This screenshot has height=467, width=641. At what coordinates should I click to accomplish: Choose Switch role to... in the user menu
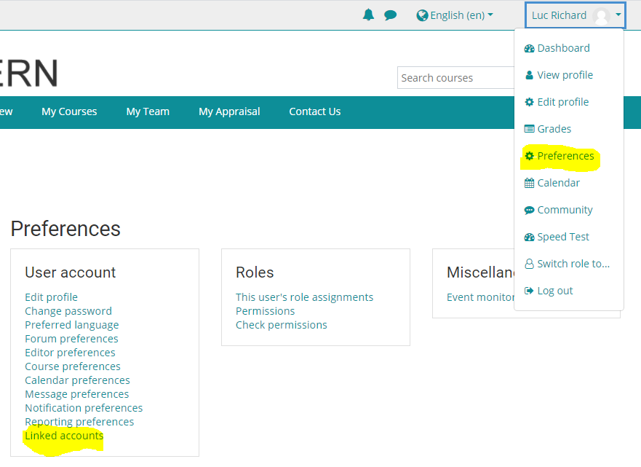tap(573, 264)
